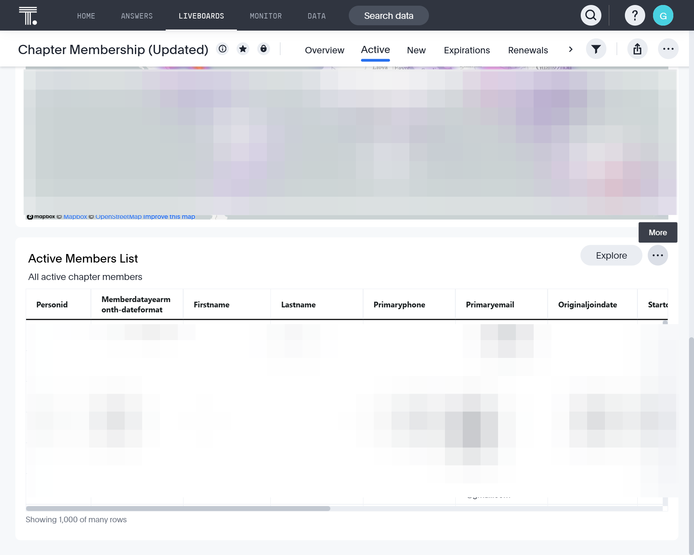
Task: Click the Originaljoindate column header
Action: (592, 305)
